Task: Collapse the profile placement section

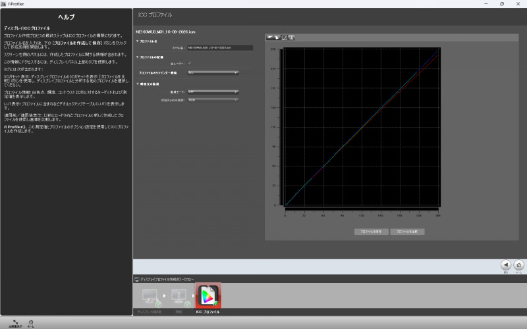Action: (x=137, y=57)
